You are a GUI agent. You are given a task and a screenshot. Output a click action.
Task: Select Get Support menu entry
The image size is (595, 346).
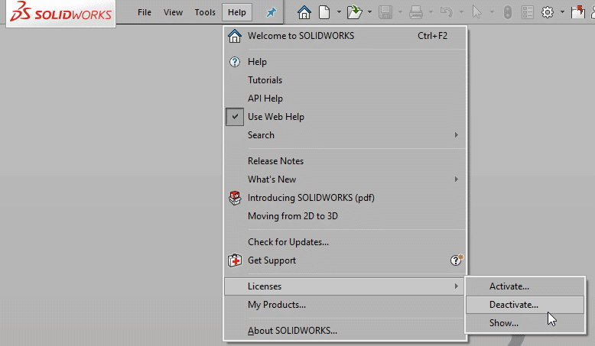[345, 260]
